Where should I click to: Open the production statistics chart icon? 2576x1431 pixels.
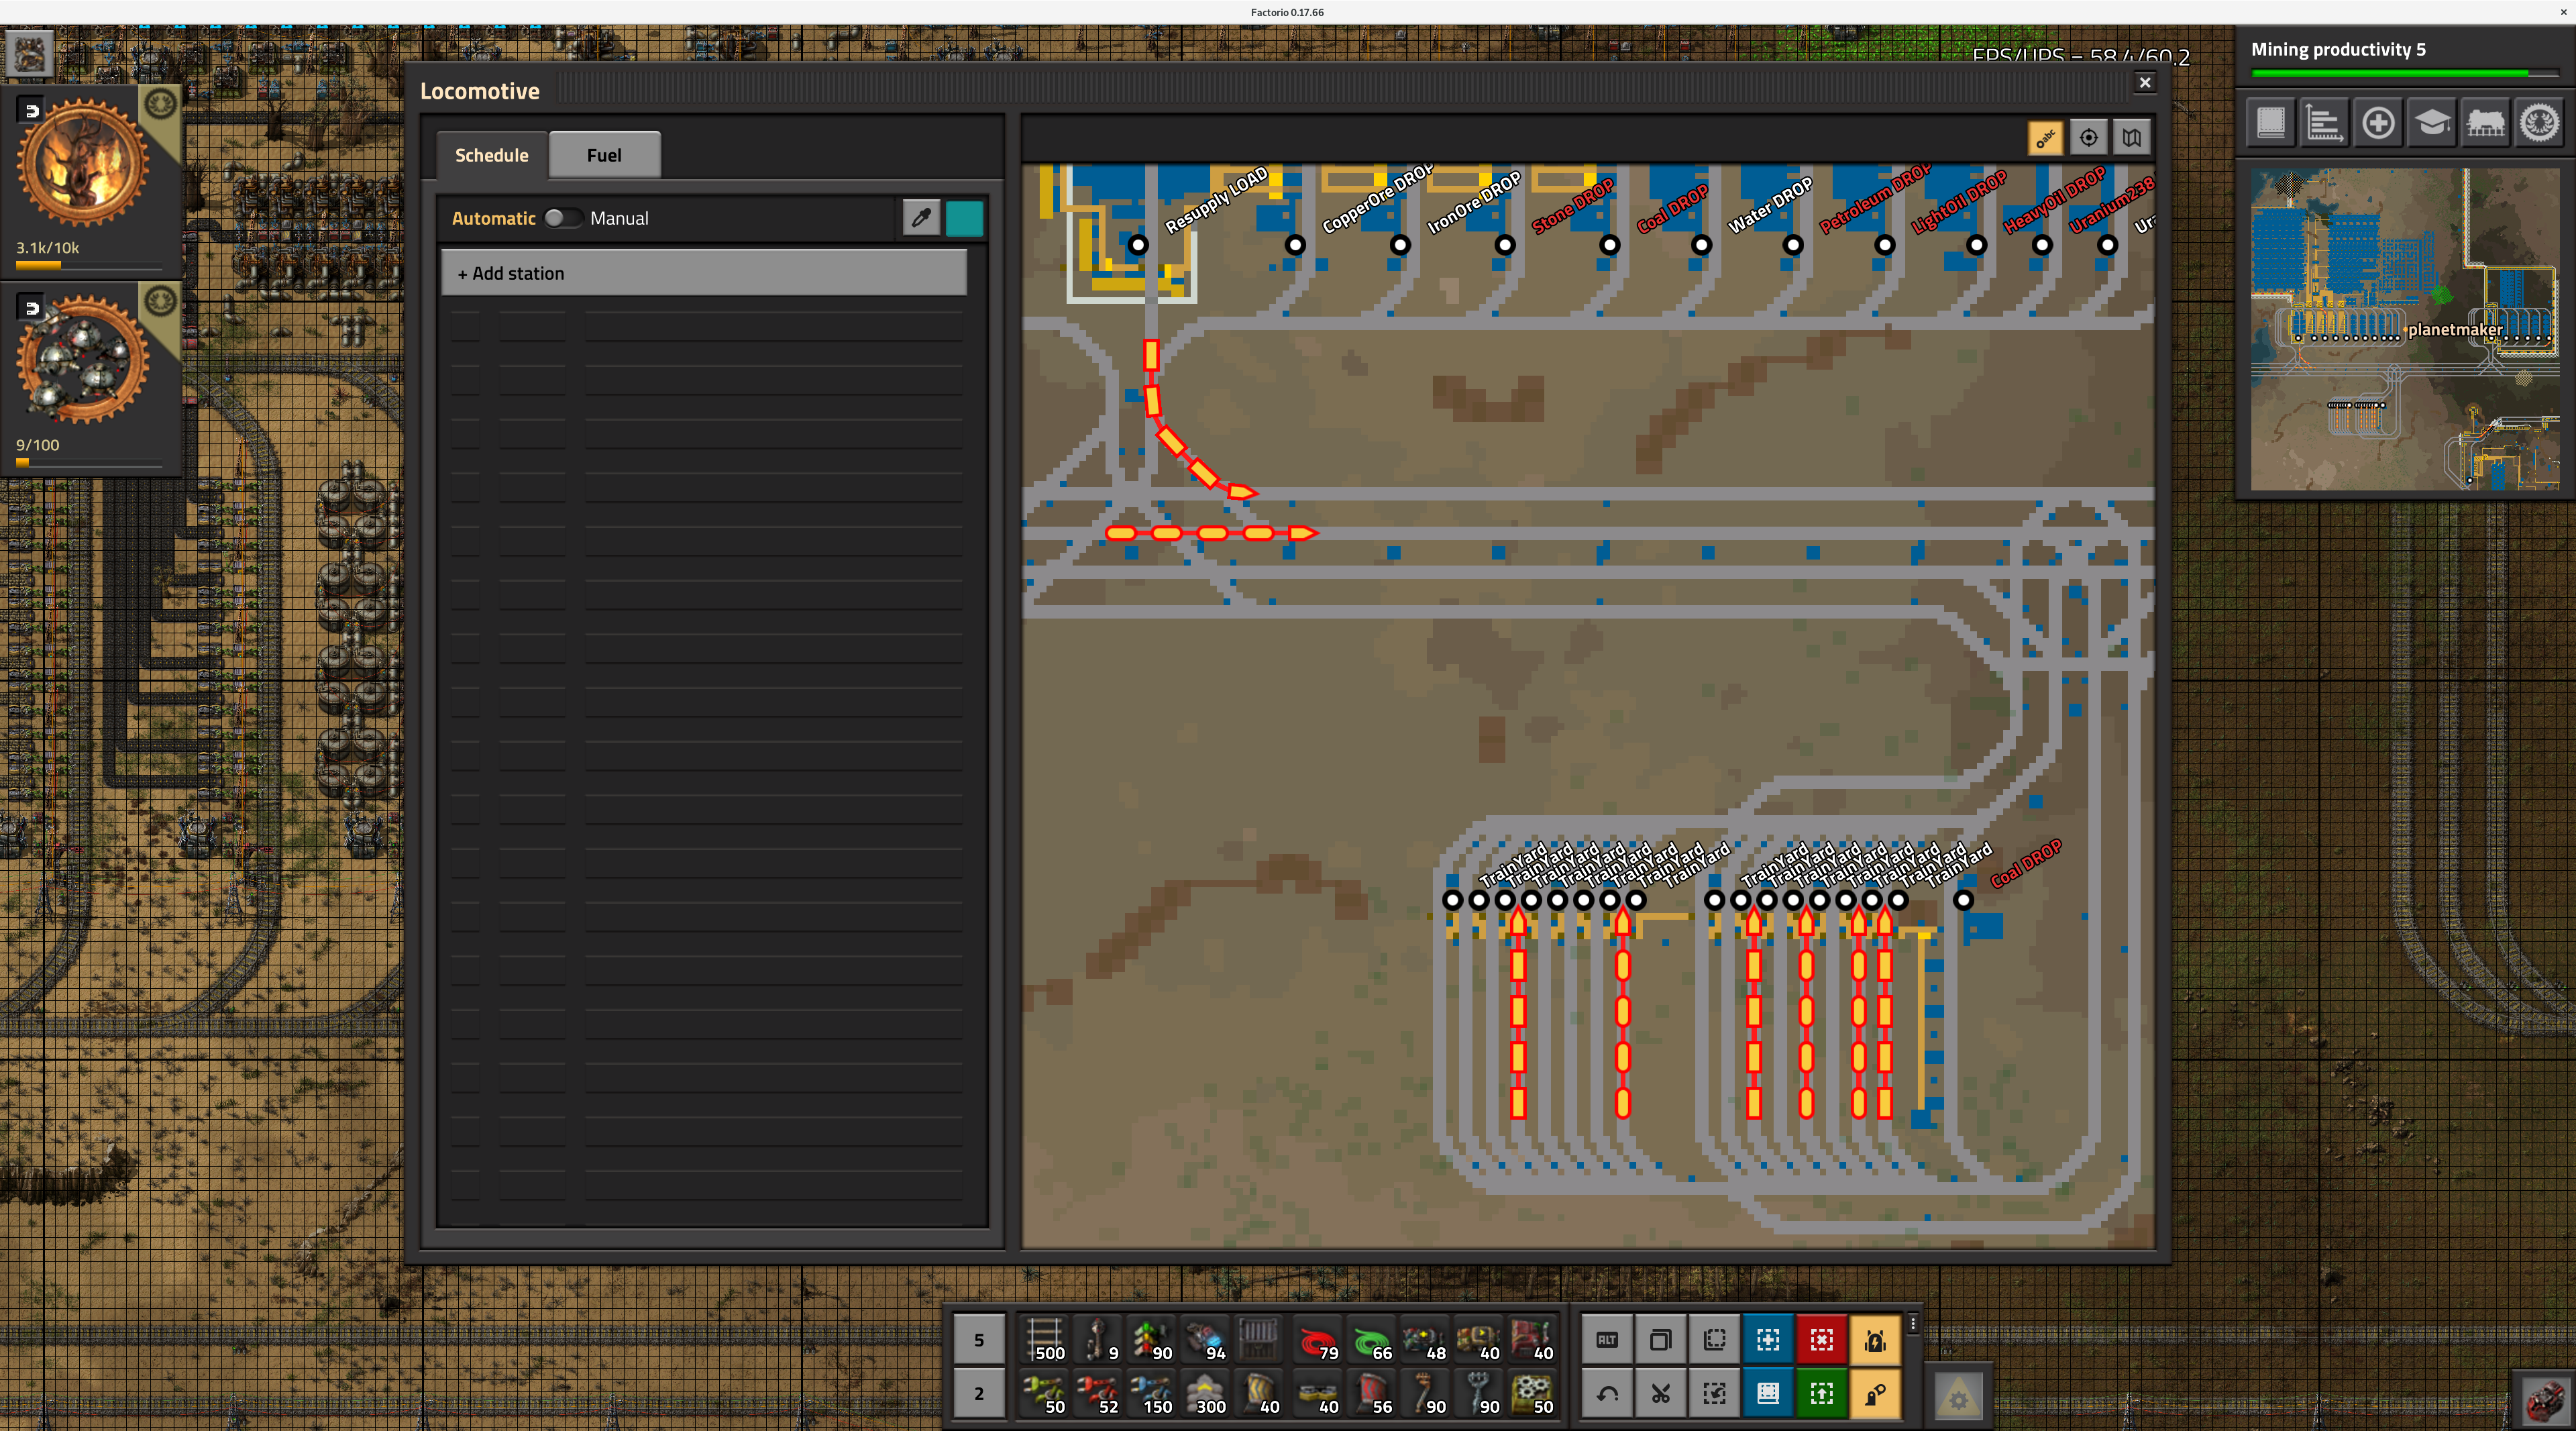pos(2324,123)
